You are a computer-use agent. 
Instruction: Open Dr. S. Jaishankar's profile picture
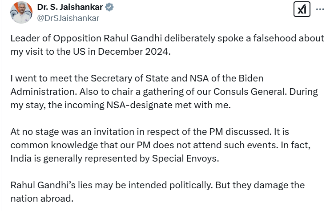tap(21, 12)
